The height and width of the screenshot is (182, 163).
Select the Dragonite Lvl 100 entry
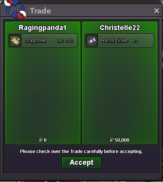[43, 41]
